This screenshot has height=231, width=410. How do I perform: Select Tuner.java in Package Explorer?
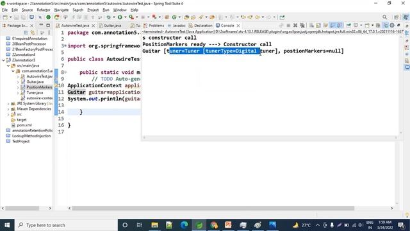coord(35,92)
